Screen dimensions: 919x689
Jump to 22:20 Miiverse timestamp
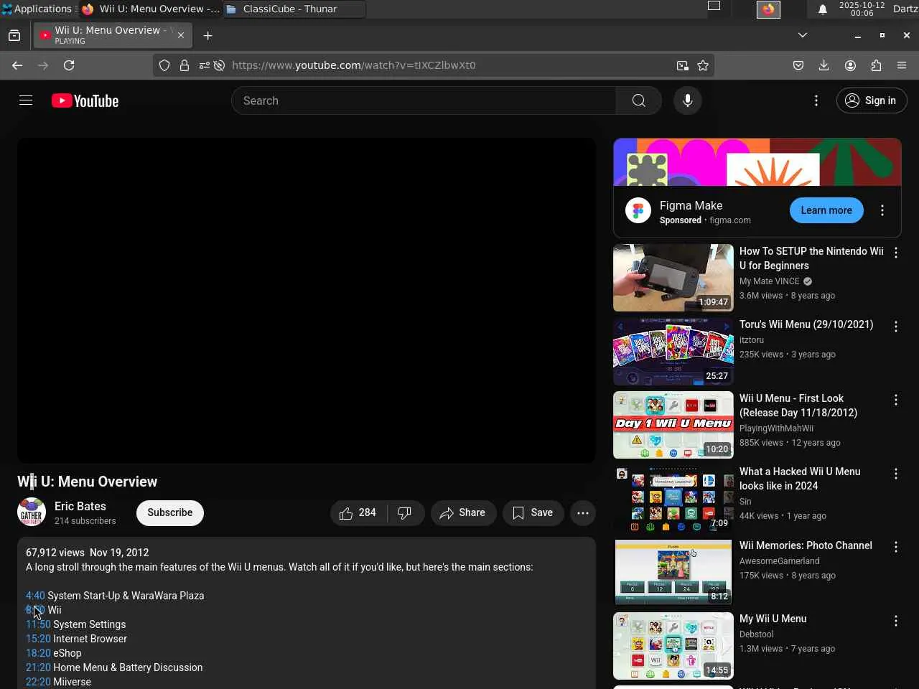pyautogui.click(x=38, y=682)
